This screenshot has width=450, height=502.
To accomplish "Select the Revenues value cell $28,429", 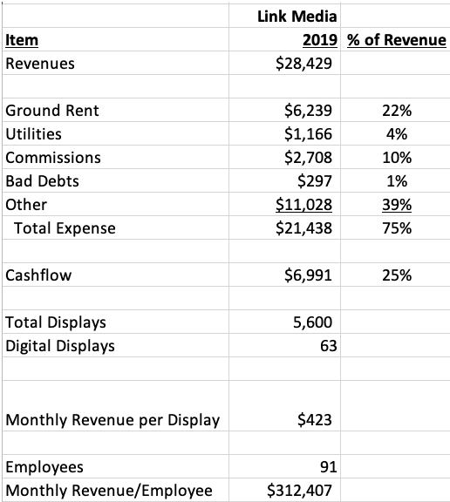I will click(284, 63).
